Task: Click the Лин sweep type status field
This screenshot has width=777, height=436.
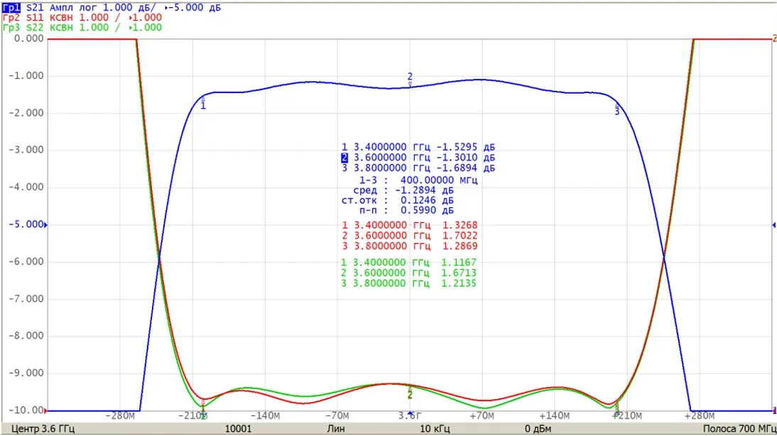Action: click(x=335, y=429)
